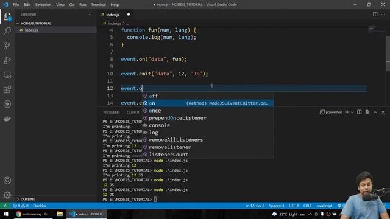Add a new terminal

coord(347,112)
